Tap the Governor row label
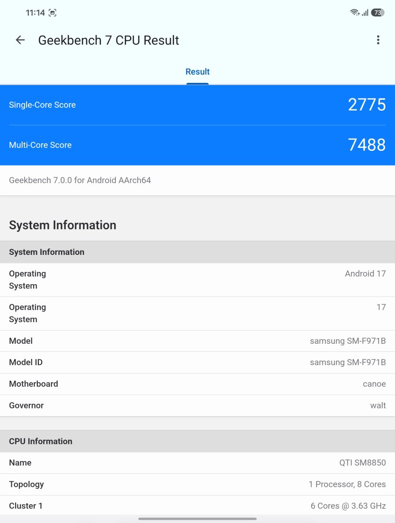 point(26,406)
